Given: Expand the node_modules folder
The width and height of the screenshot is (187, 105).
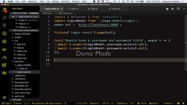Looking at the screenshot, I should point(22,34).
